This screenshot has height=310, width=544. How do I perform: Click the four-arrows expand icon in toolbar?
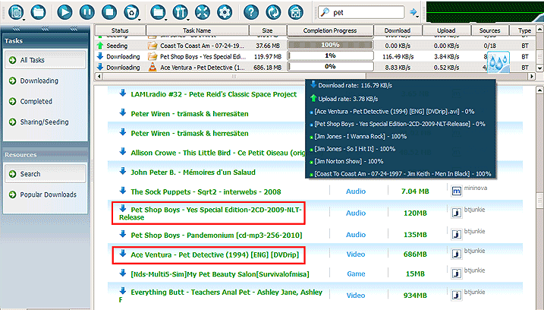pyautogui.click(x=203, y=12)
